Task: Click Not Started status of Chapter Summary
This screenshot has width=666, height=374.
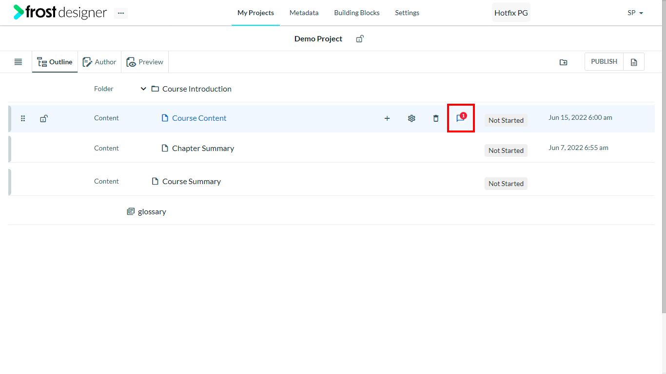Action: 506,150
